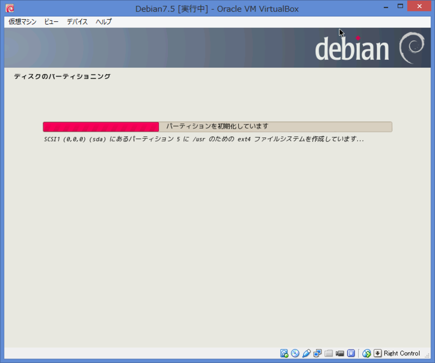This screenshot has width=435, height=363.
Task: Select the ヘルプ menu item
Action: pyautogui.click(x=103, y=22)
